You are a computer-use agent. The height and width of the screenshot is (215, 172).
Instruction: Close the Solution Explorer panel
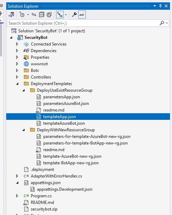[x=166, y=6]
